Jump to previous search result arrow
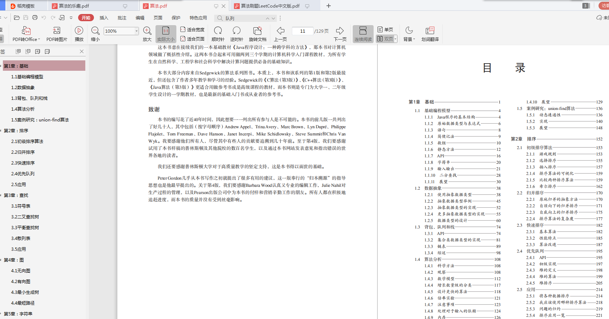This screenshot has height=319, width=609. point(267,18)
